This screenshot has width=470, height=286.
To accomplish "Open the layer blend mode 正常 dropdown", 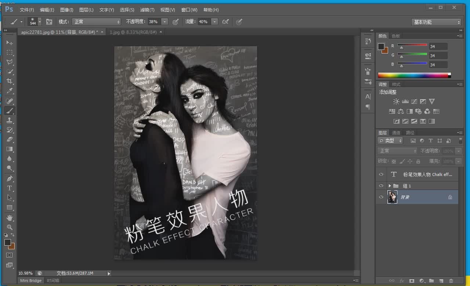I will pyautogui.click(x=398, y=151).
